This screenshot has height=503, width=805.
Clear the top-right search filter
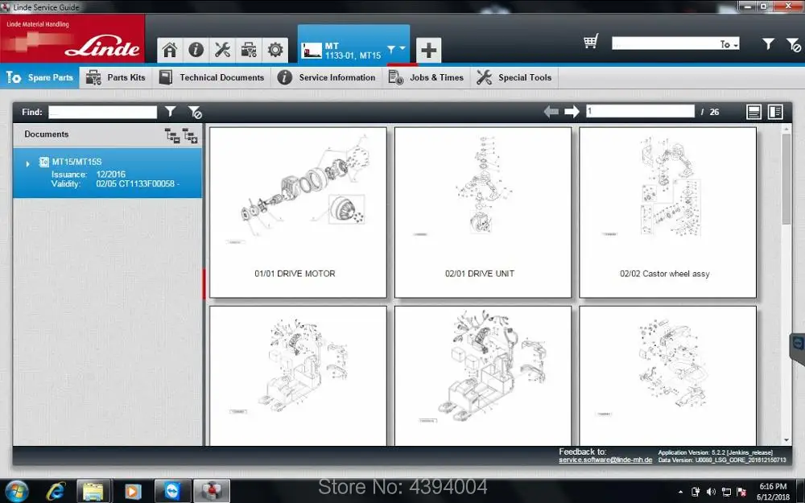[x=793, y=45]
